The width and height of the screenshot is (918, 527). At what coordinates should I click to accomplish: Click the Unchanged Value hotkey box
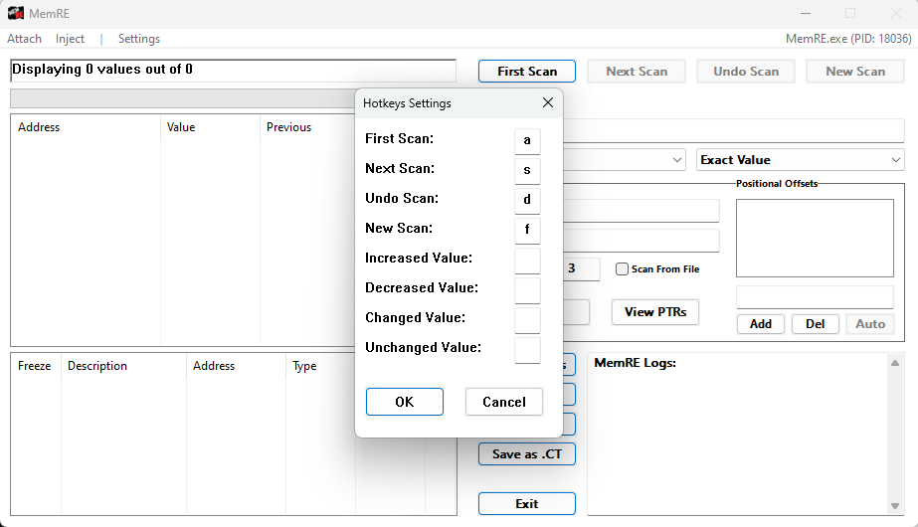527,350
